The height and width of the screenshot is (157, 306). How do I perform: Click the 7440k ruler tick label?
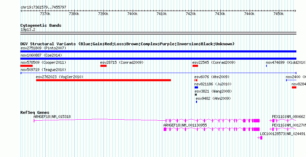coord(249,14)
